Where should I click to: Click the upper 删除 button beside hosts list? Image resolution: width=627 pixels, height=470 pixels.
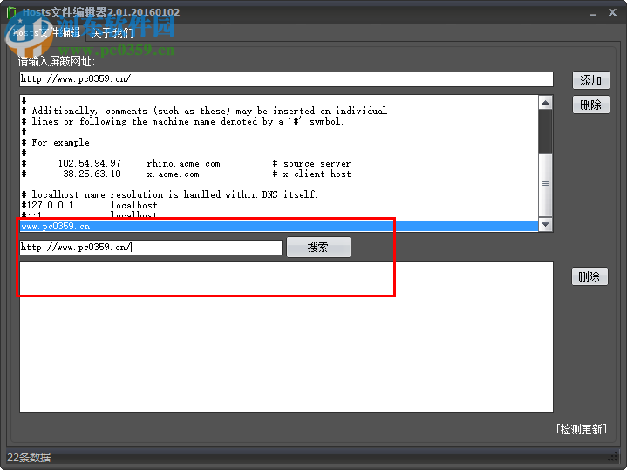pos(591,105)
